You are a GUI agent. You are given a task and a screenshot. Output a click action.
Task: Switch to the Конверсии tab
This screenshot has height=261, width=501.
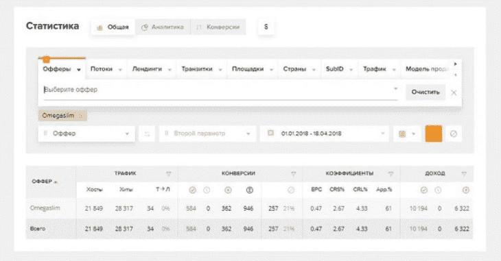point(218,27)
